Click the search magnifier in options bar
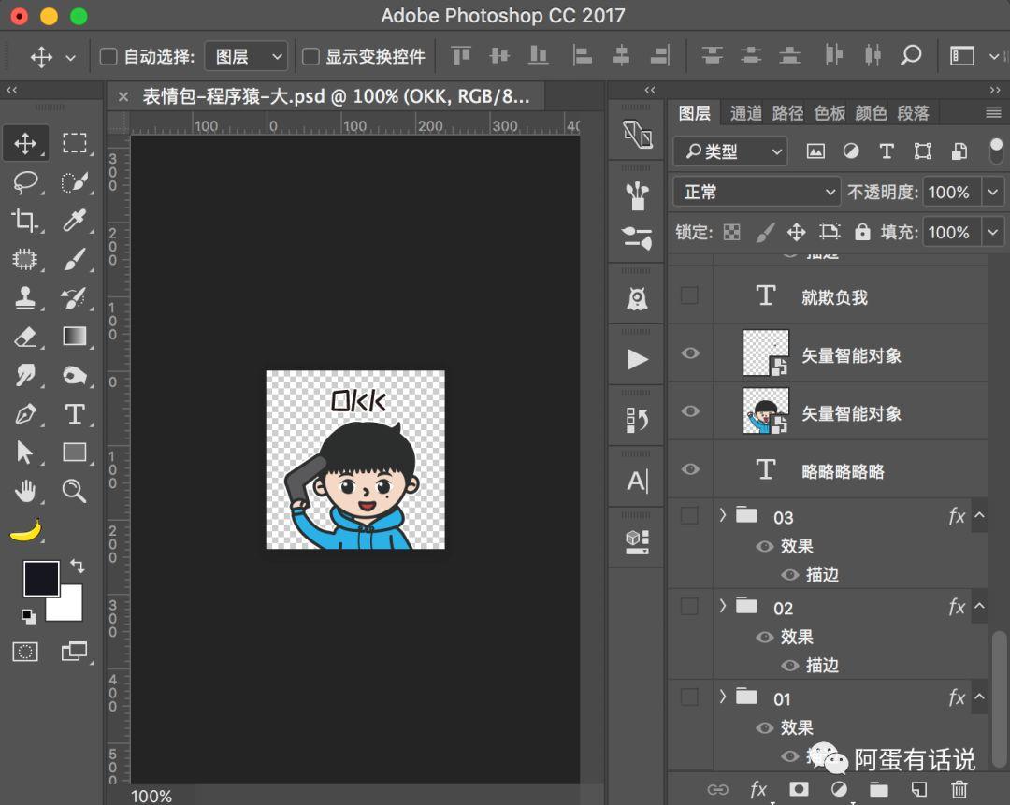This screenshot has height=805, width=1010. (x=910, y=55)
